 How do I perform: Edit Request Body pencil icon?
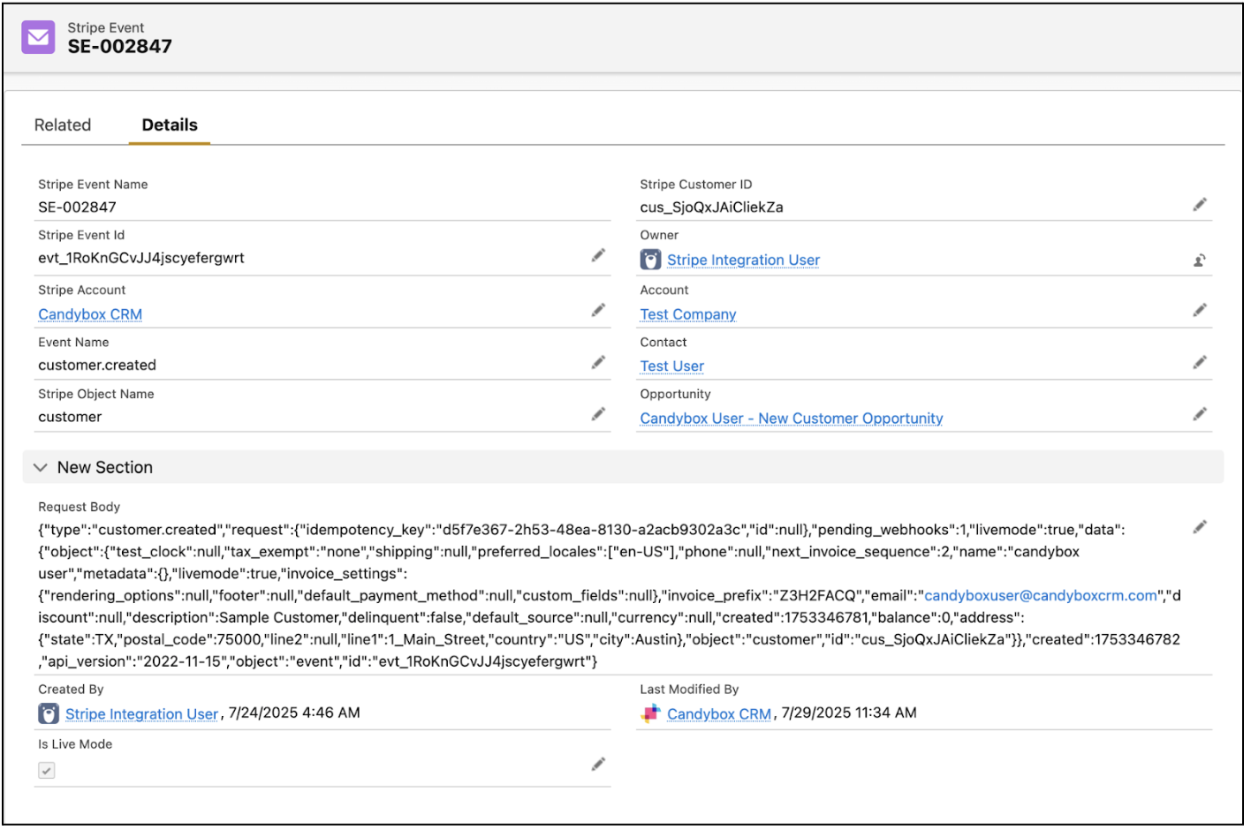(x=1199, y=527)
